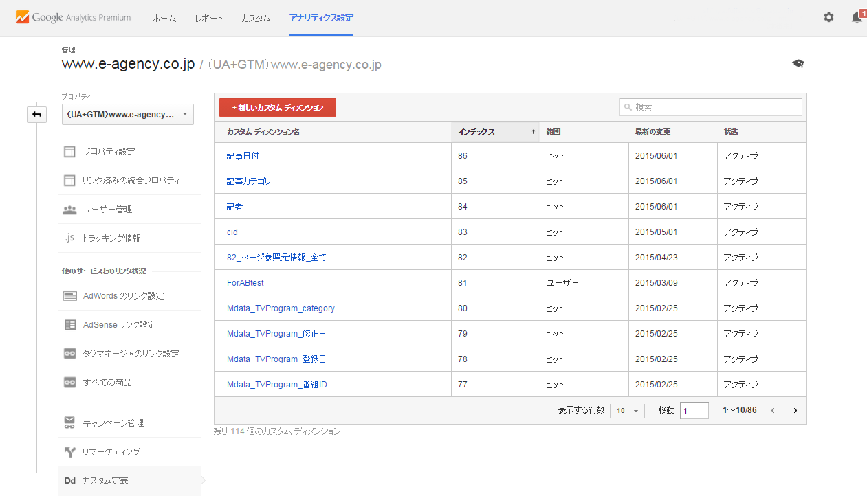Open プロパティ設定 in sidebar
The height and width of the screenshot is (496, 867).
coord(109,152)
